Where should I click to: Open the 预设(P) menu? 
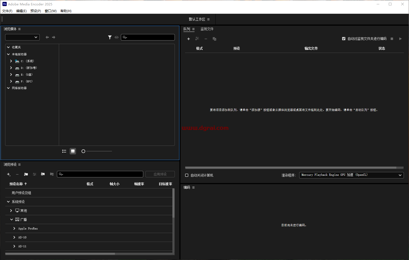point(36,11)
